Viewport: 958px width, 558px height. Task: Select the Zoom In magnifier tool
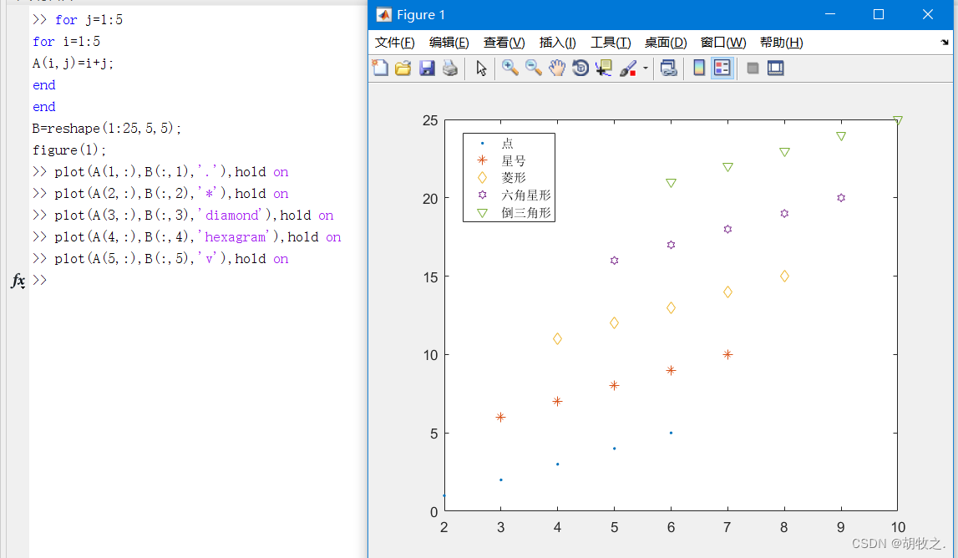[510, 68]
